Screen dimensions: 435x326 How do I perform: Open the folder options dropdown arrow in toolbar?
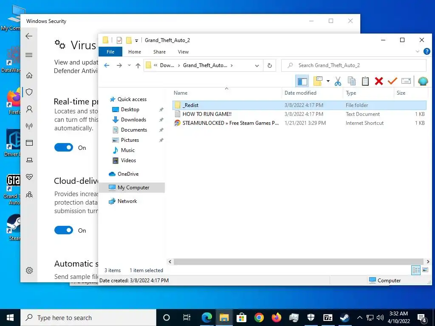click(x=328, y=81)
